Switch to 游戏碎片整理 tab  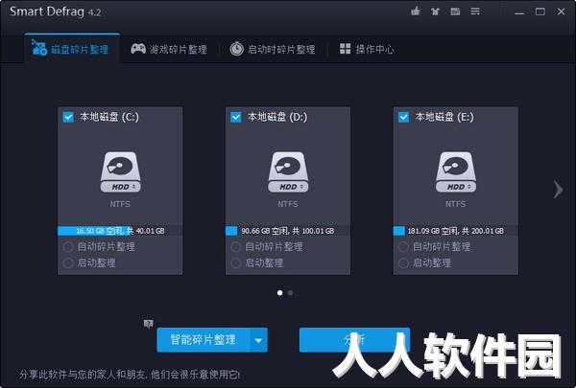[169, 49]
